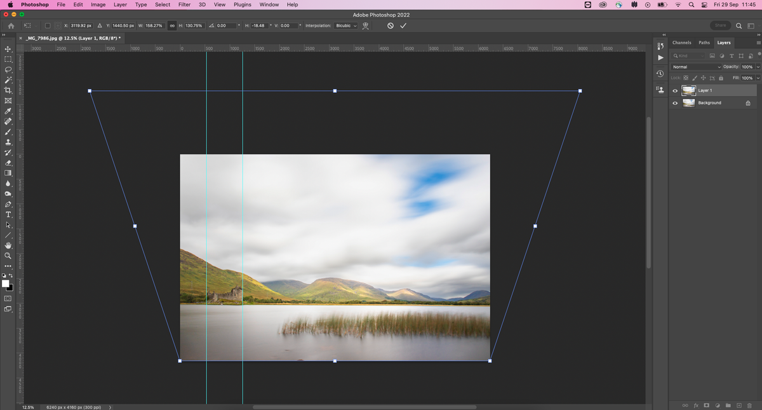The height and width of the screenshot is (410, 762).
Task: Expand the Opacity slider dropdown arrow
Action: tap(758, 67)
